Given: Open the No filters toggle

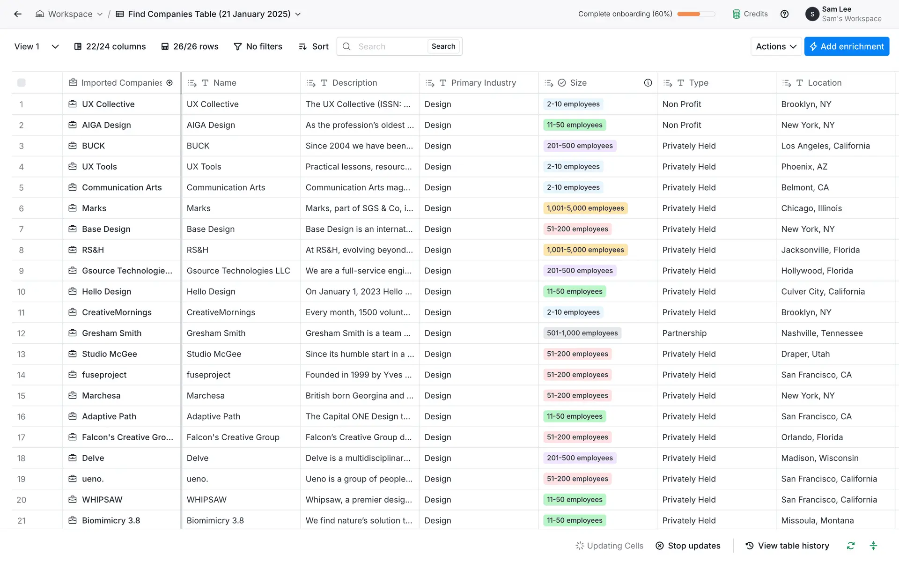Looking at the screenshot, I should pyautogui.click(x=258, y=46).
